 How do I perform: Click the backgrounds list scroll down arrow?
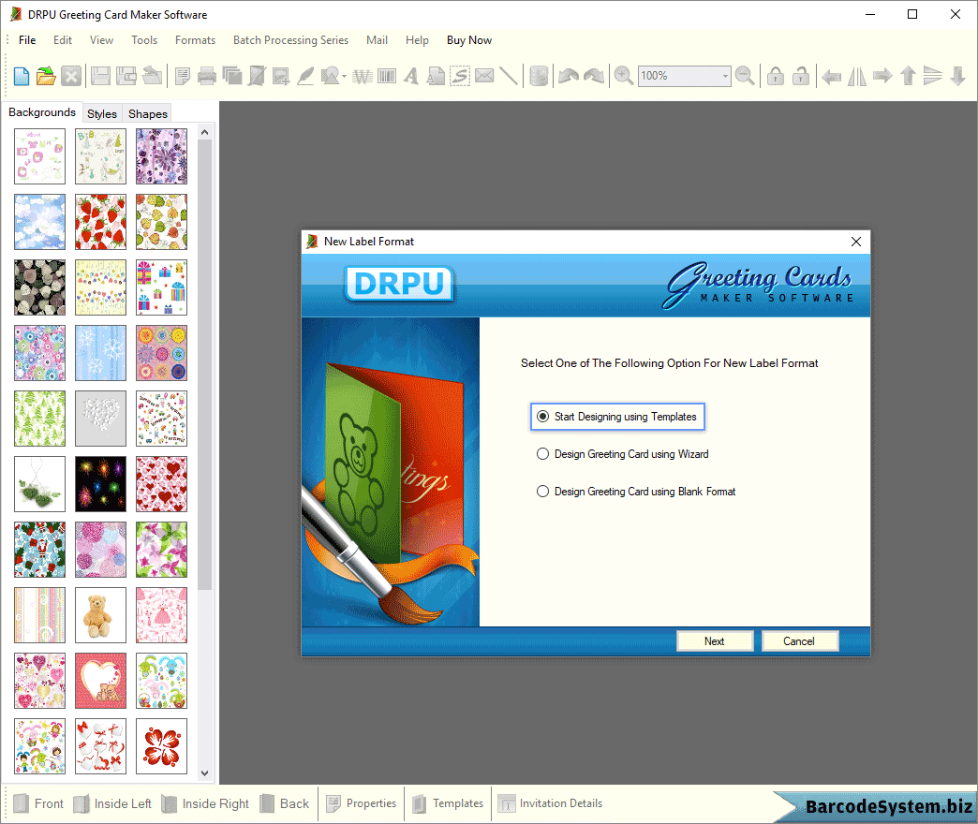[204, 773]
